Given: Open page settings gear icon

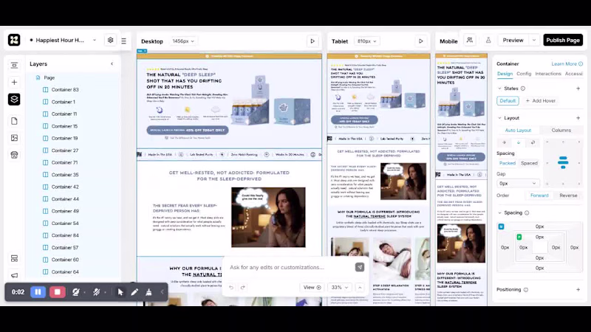Looking at the screenshot, I should pos(110,40).
